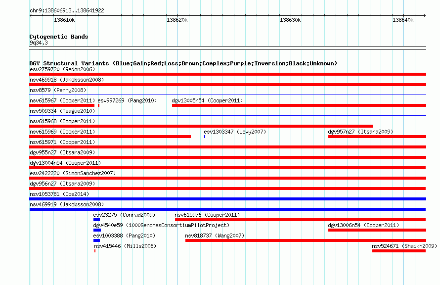Click the red bar under dgv13005n54
The width and height of the screenshot is (440, 285).
click(299, 105)
